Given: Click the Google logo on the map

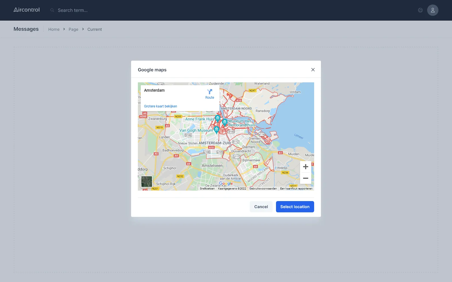Looking at the screenshot, I should tap(226, 184).
